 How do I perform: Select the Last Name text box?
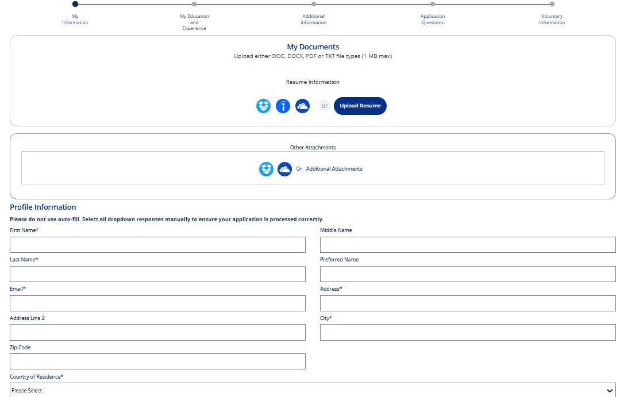click(157, 274)
